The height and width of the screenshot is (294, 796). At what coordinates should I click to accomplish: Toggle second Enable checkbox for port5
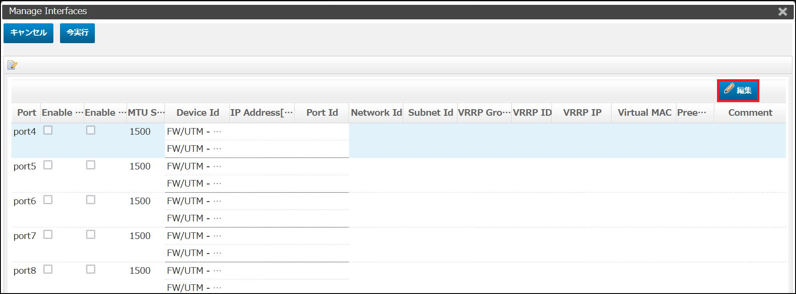[90, 165]
